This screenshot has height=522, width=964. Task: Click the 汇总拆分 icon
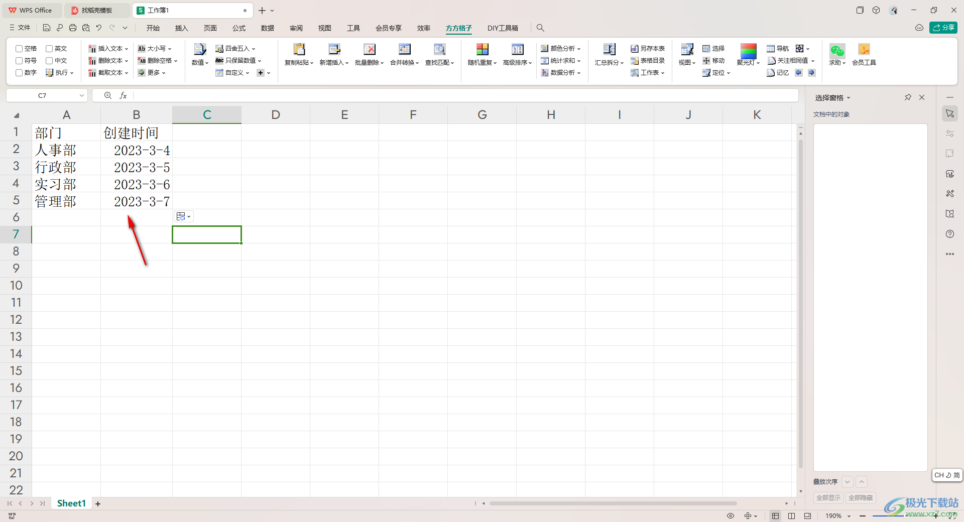610,49
